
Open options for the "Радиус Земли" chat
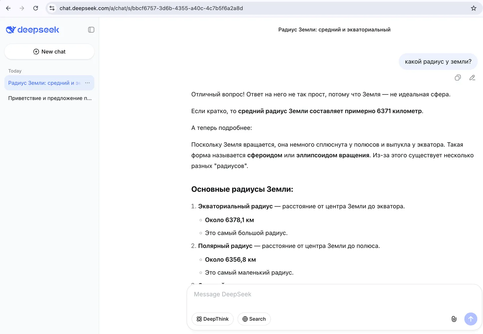[x=87, y=83]
